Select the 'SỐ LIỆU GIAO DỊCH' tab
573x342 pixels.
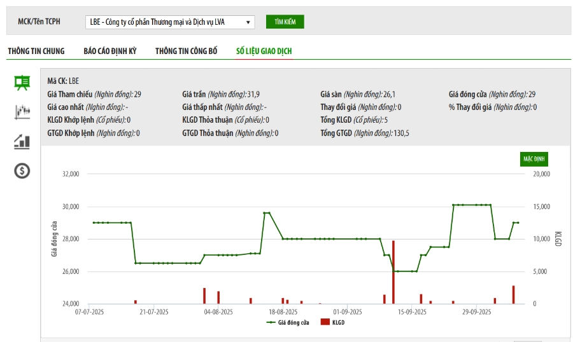point(264,51)
